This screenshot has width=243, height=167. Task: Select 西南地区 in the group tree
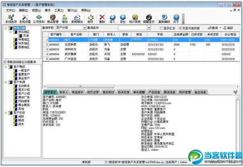[x=24, y=47]
